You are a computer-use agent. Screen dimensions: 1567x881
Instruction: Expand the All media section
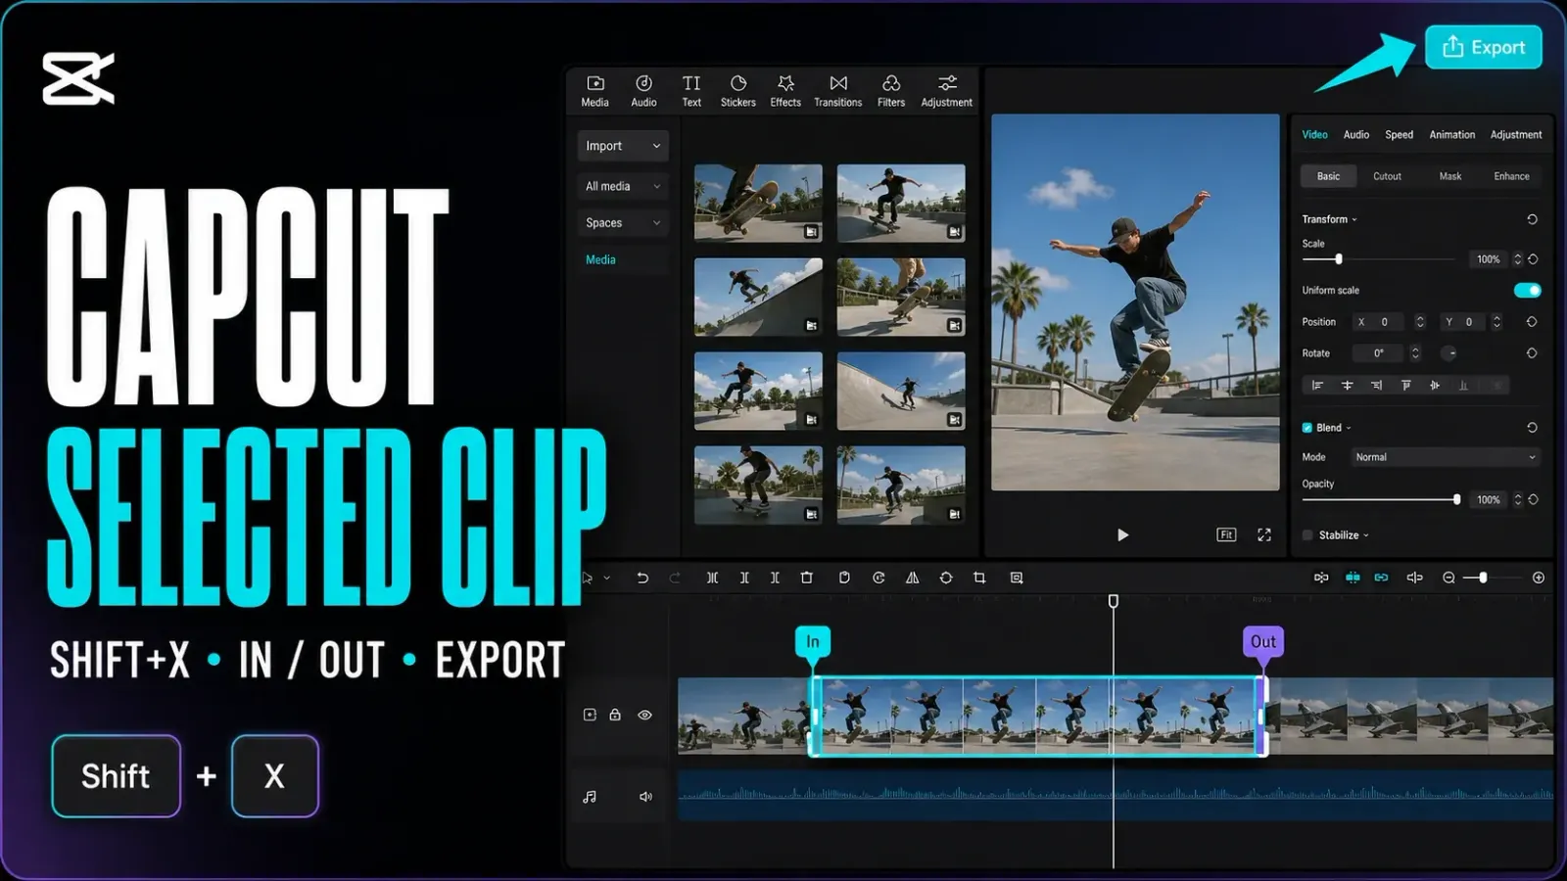(623, 186)
